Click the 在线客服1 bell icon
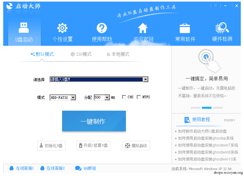This screenshot has width=244, height=176. 11,168
